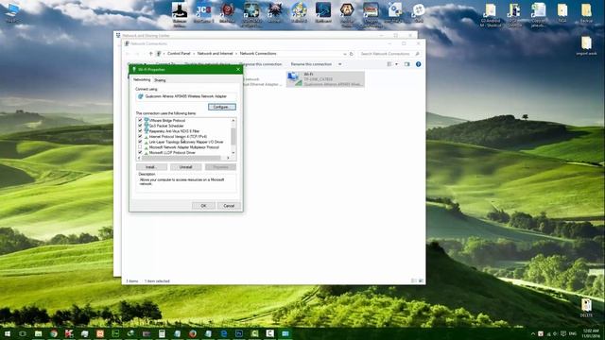This screenshot has height=340, width=605.
Task: Check Microsoft Network Adapter Multiplexor Protocol
Action: (140, 147)
